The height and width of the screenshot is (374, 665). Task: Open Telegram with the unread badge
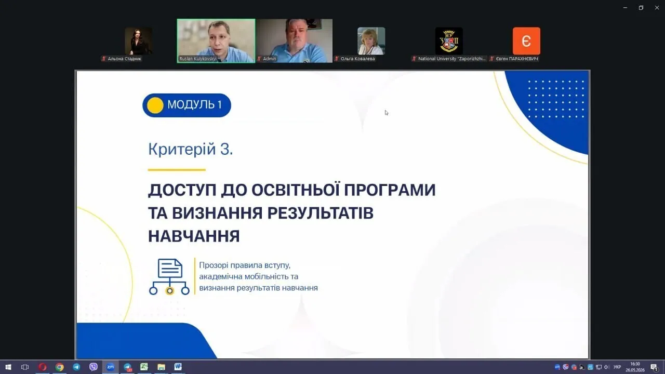127,367
